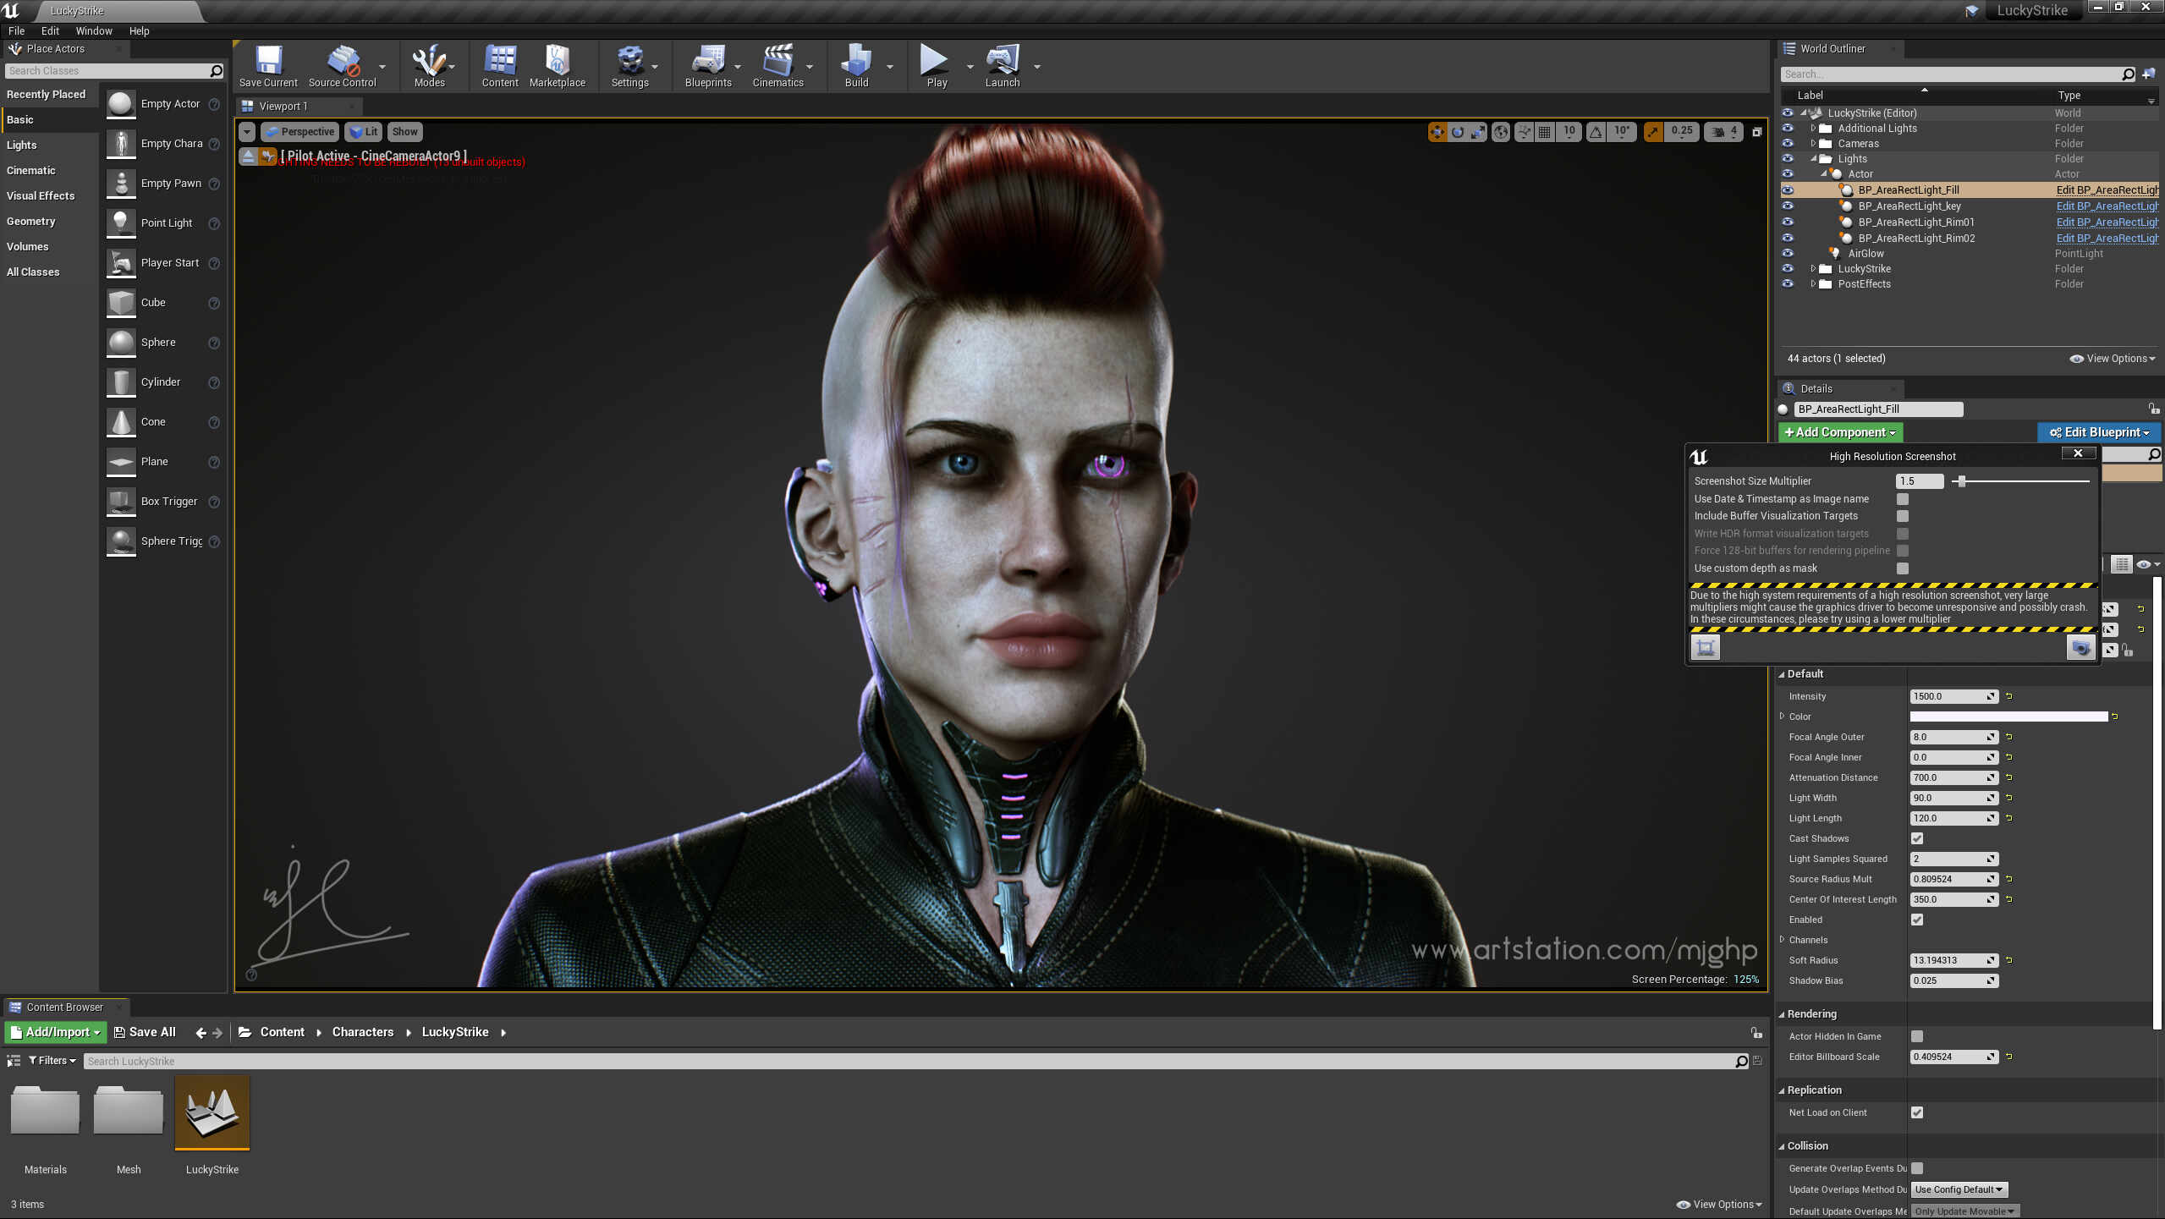This screenshot has height=1219, width=2165.
Task: Open the Window menu
Action: (x=94, y=30)
